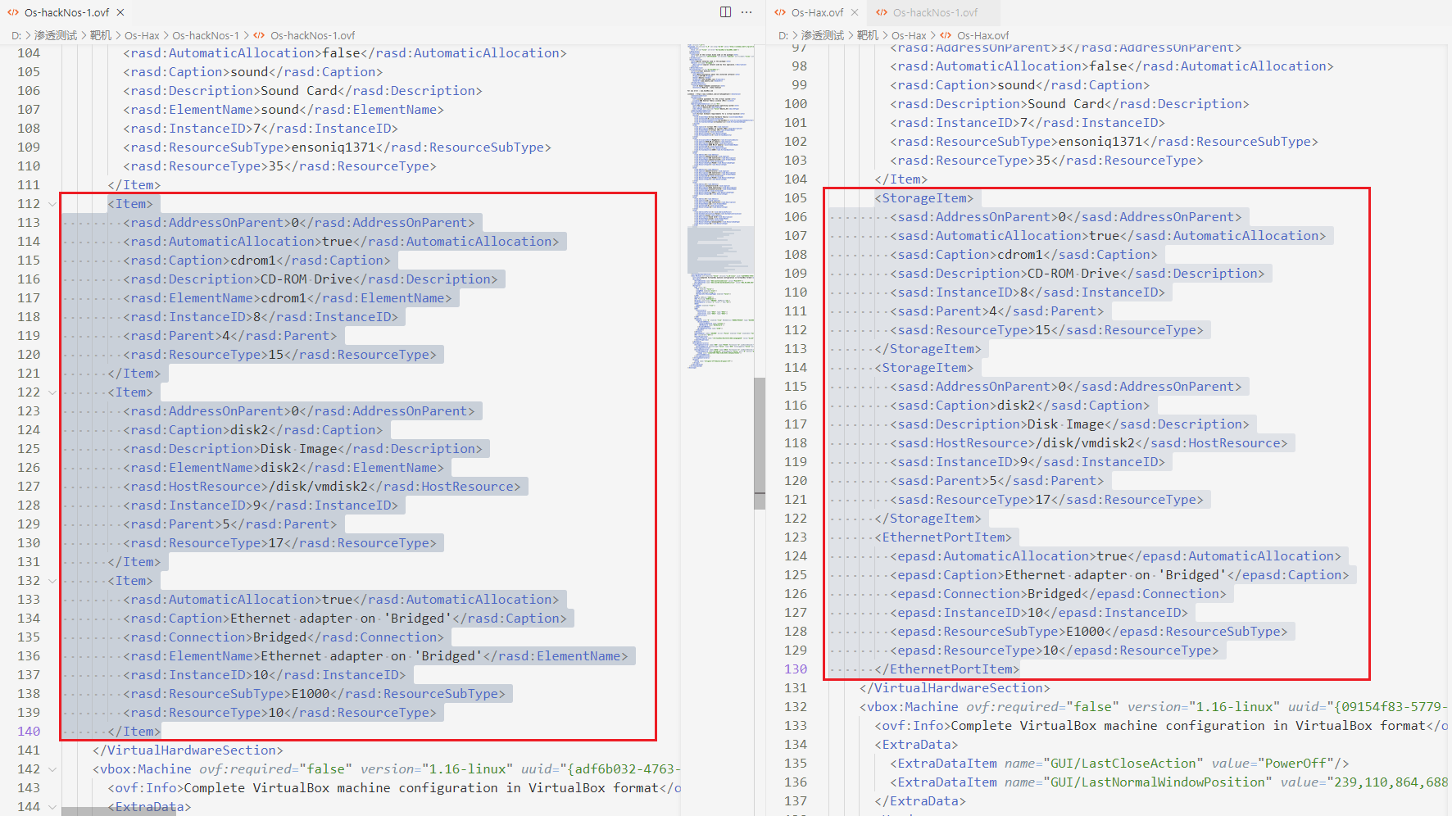1452x816 pixels.
Task: Switch to the left Os-hackNos-1.ovf tab
Action: coord(66,12)
